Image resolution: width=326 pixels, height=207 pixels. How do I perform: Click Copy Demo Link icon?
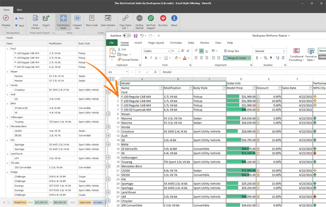125,18
